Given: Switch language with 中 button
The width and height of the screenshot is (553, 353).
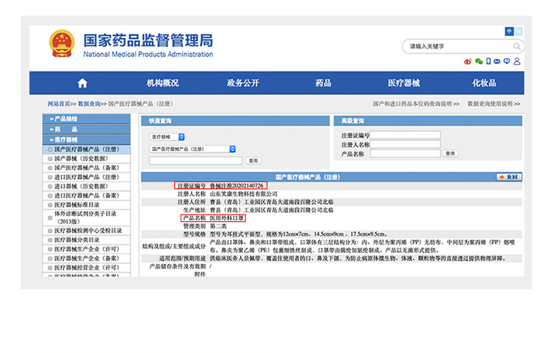Looking at the screenshot, I should (509, 31).
